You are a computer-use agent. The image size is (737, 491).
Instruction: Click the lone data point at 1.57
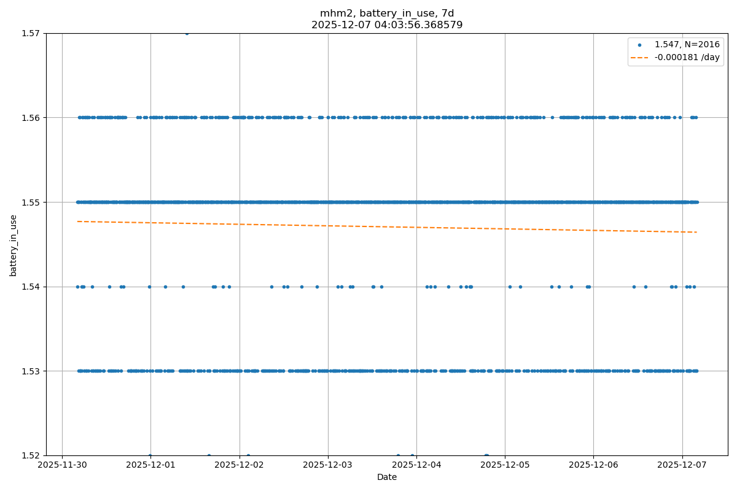point(187,33)
